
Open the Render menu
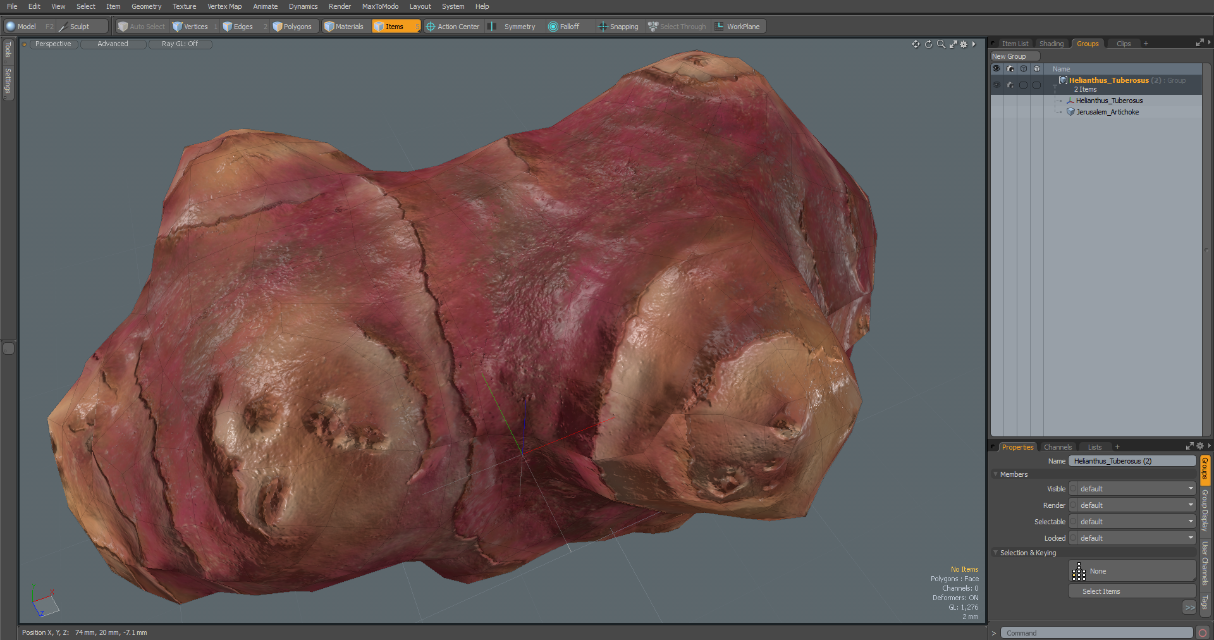coord(340,6)
